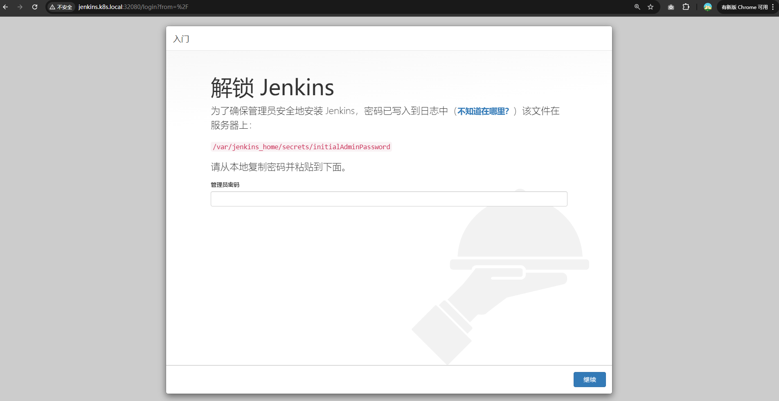Click the camera screenshot extension icon
Viewport: 779px width, 401px height.
pos(671,7)
